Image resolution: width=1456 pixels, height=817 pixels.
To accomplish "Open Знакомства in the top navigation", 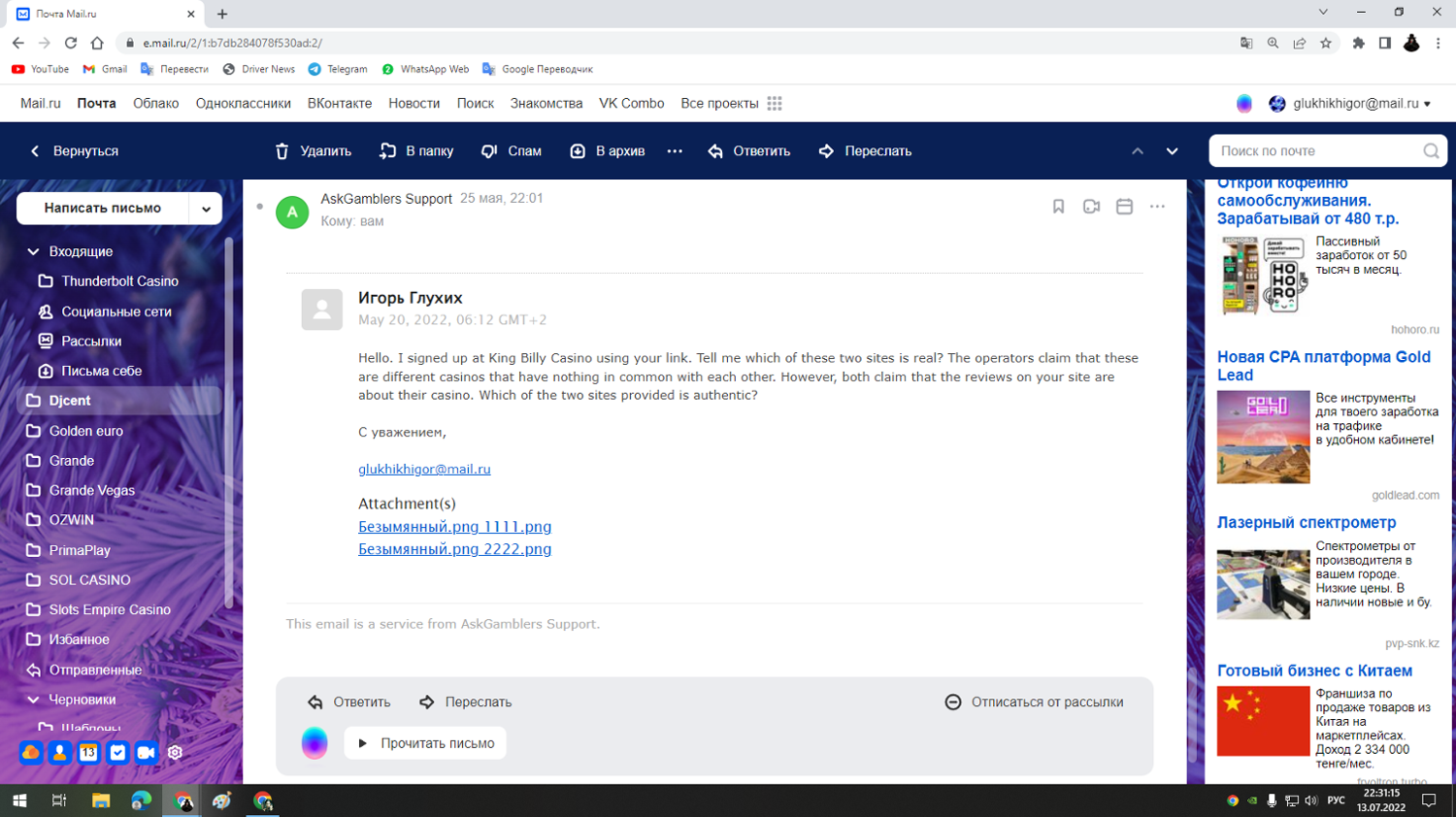I will [x=546, y=104].
